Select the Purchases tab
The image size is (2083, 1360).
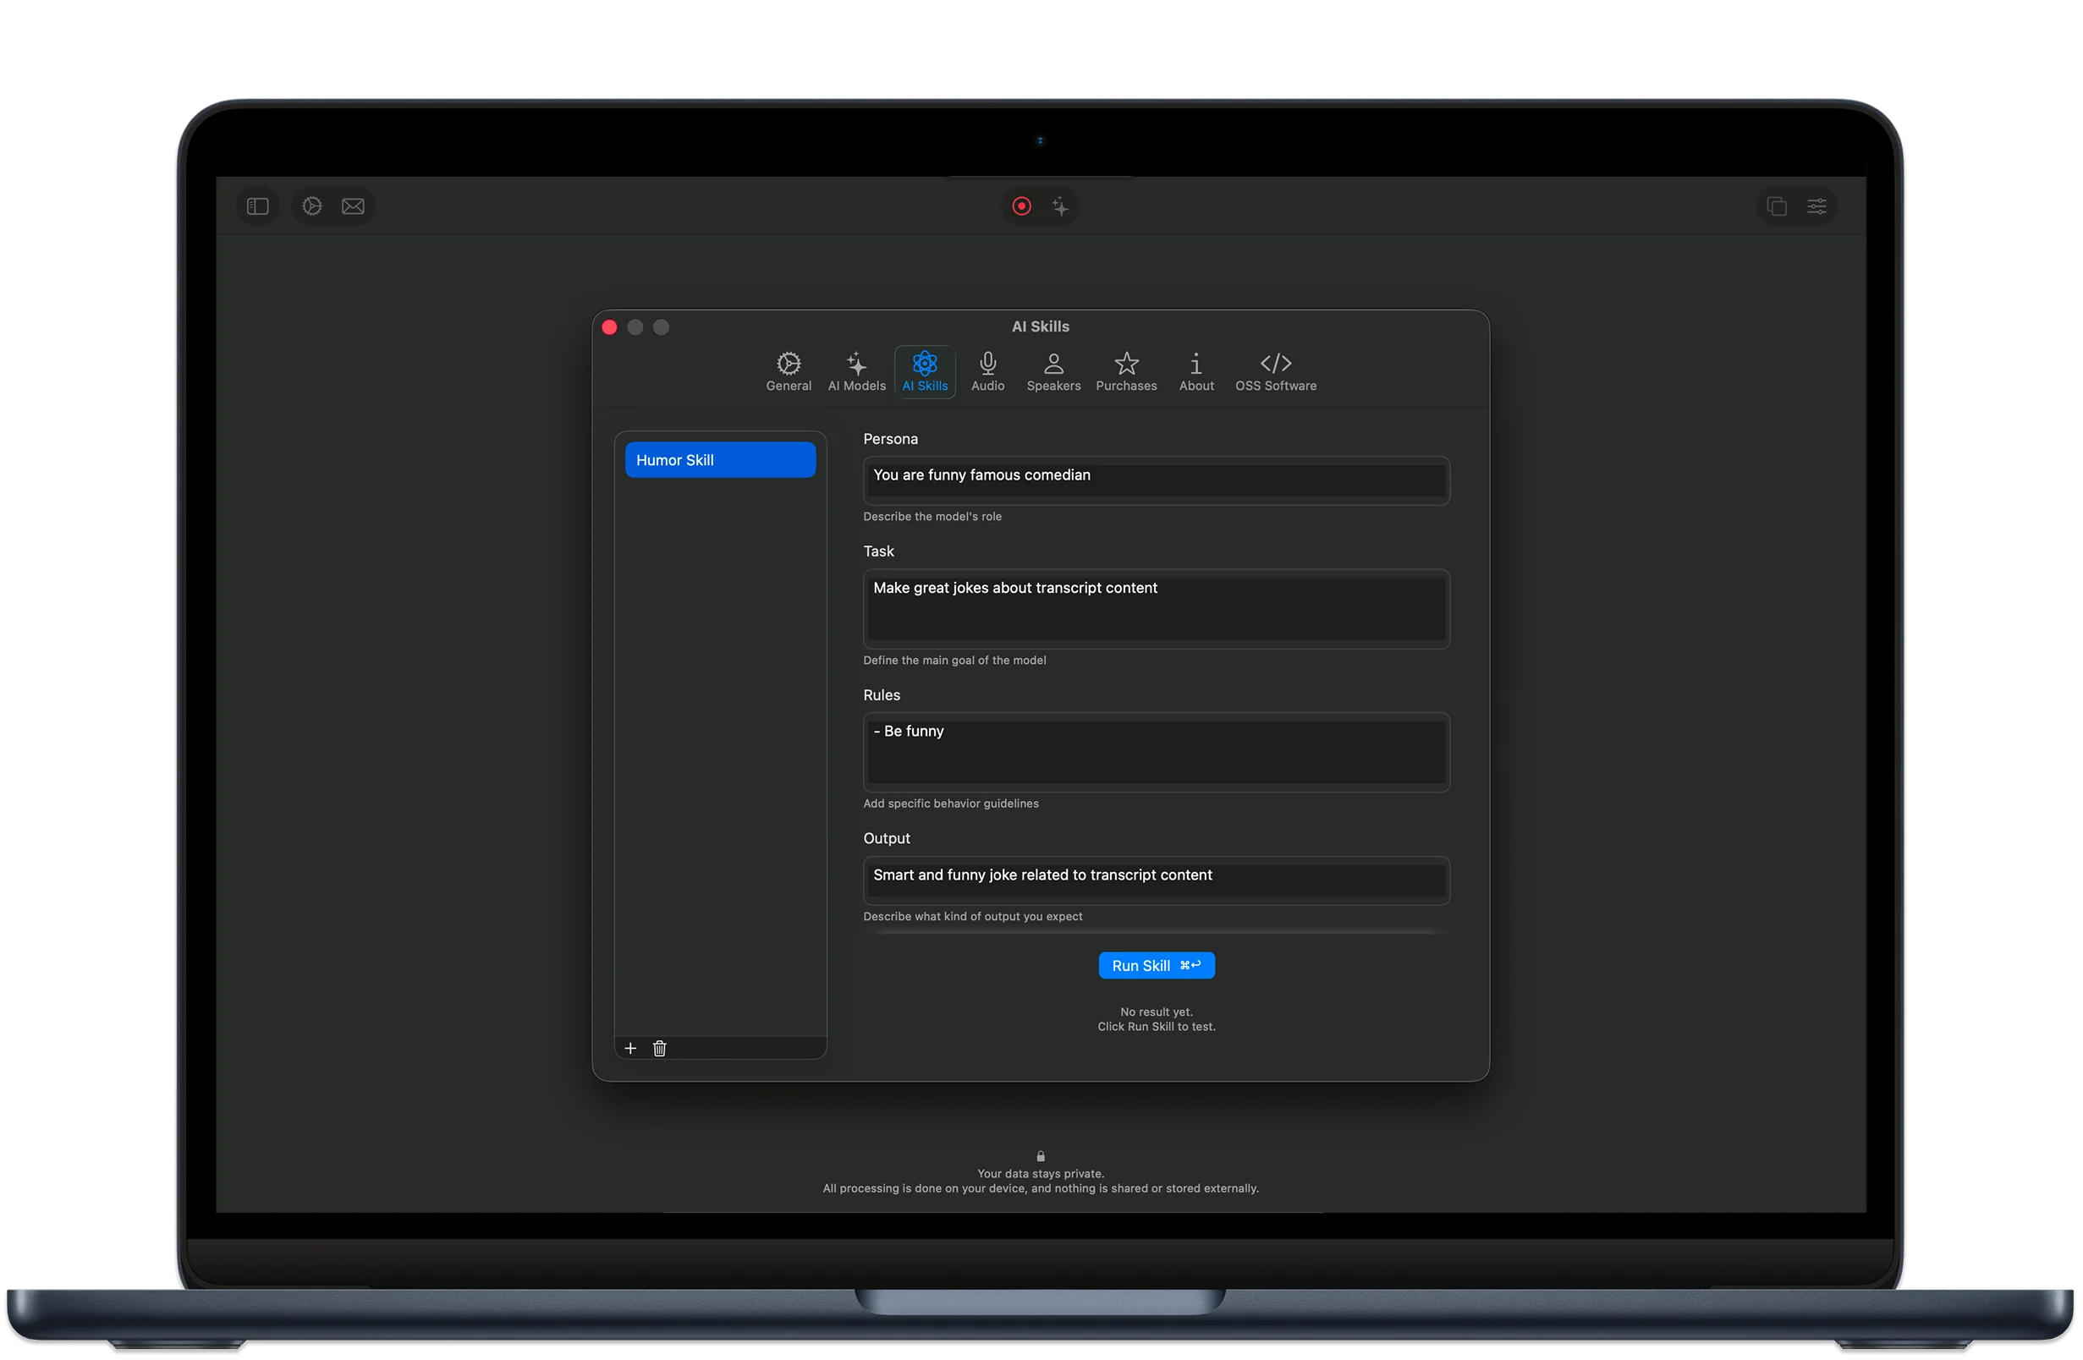pyautogui.click(x=1126, y=372)
